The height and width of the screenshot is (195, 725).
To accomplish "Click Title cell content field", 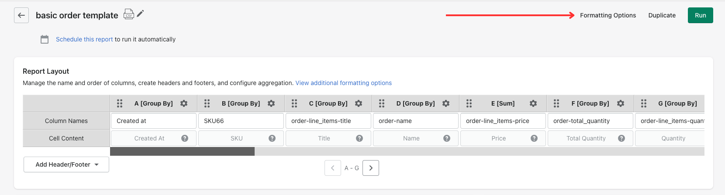I will coord(328,138).
